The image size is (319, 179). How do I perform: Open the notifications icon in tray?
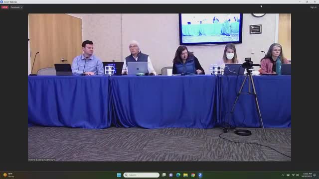[315, 175]
